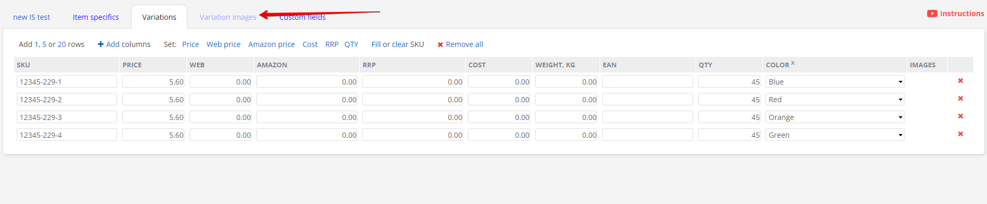Delete the 12345-229-1 variation row
This screenshot has width=987, height=204.
960,81
